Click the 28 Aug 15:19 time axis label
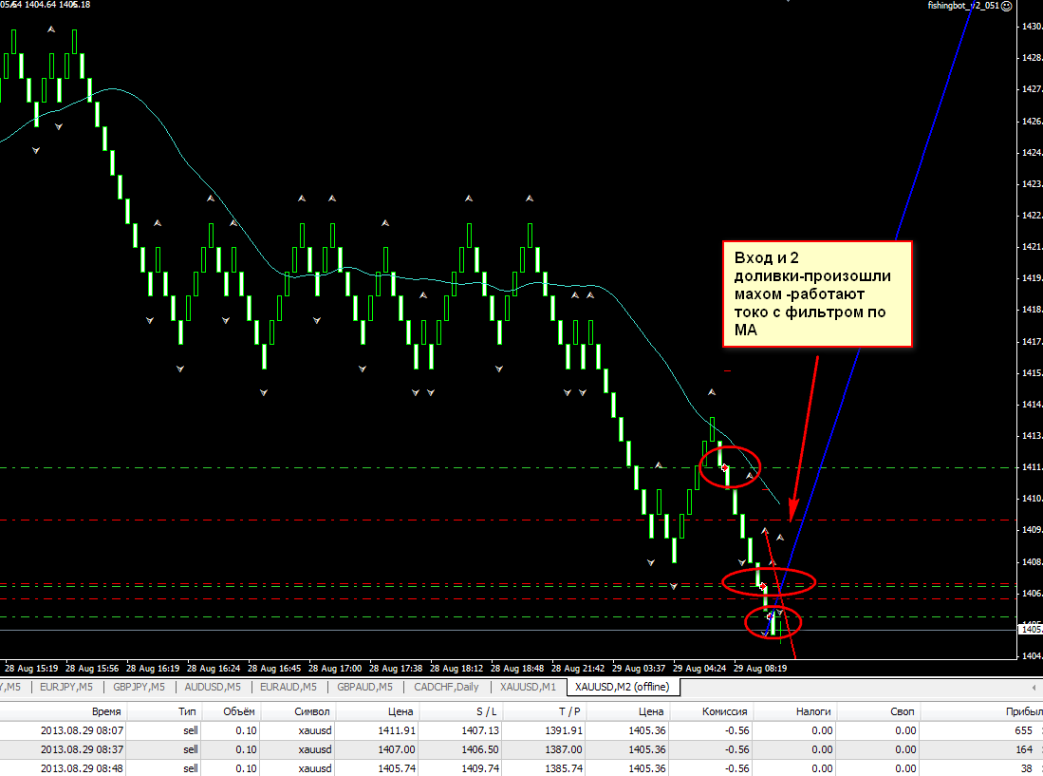 31,668
